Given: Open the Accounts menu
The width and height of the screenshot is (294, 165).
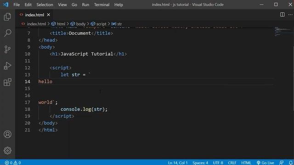Looking at the screenshot, I should coord(7,134).
